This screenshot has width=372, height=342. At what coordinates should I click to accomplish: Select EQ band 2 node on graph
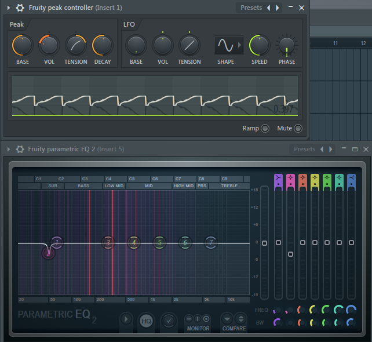tap(49, 252)
